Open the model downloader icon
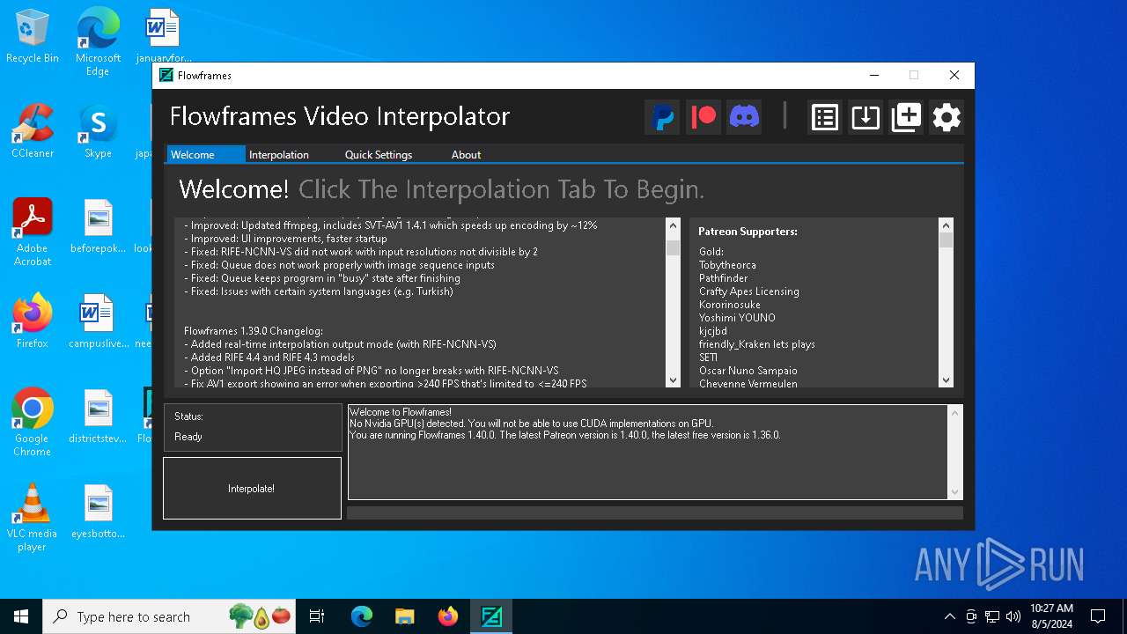The image size is (1127, 634). (866, 117)
